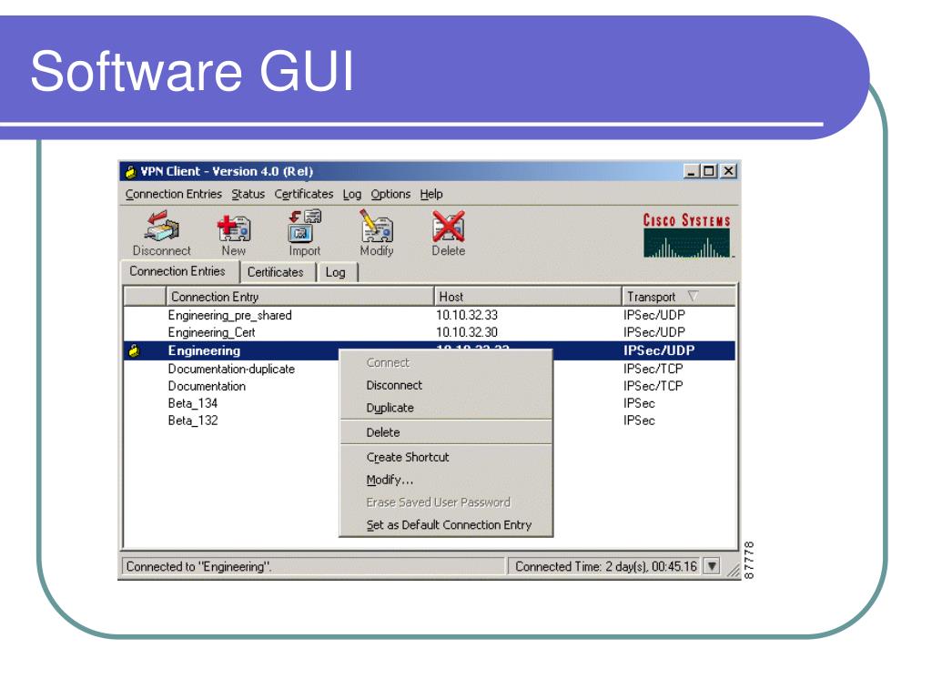Click the Connected Time status field

tap(605, 566)
